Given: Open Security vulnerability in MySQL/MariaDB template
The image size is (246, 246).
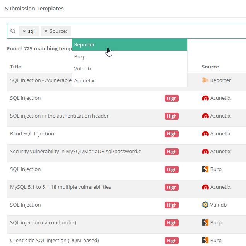Looking at the screenshot, I should [75, 151].
